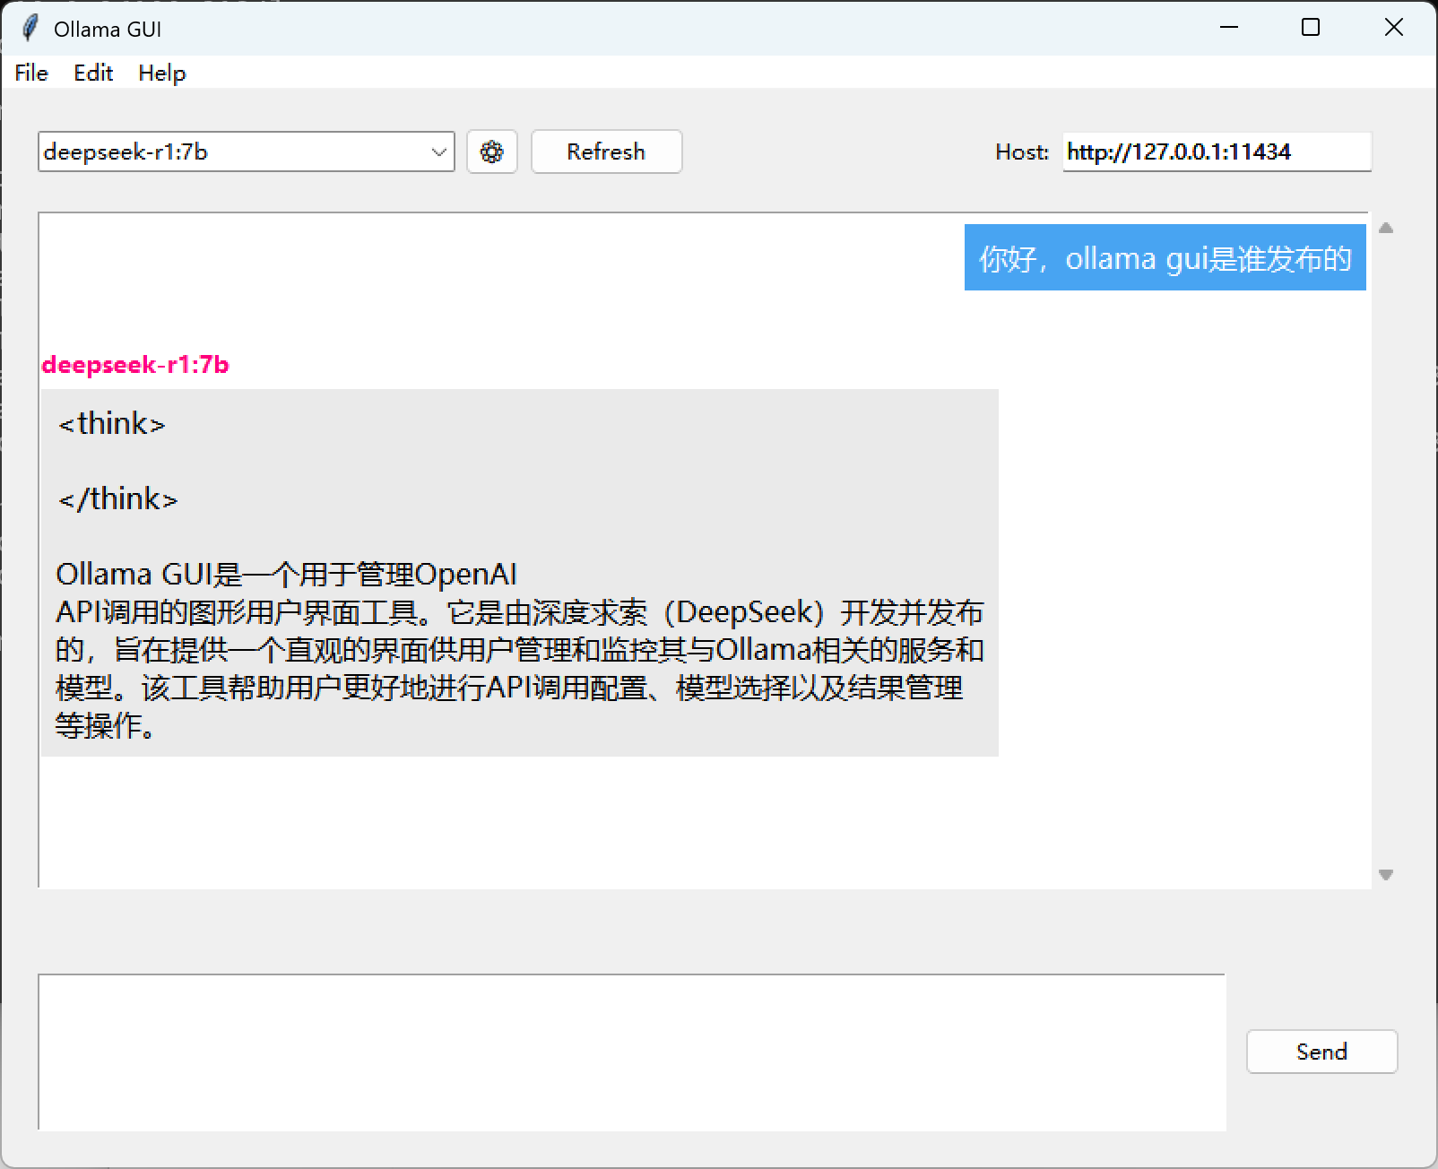Click the Refresh button

(x=607, y=152)
